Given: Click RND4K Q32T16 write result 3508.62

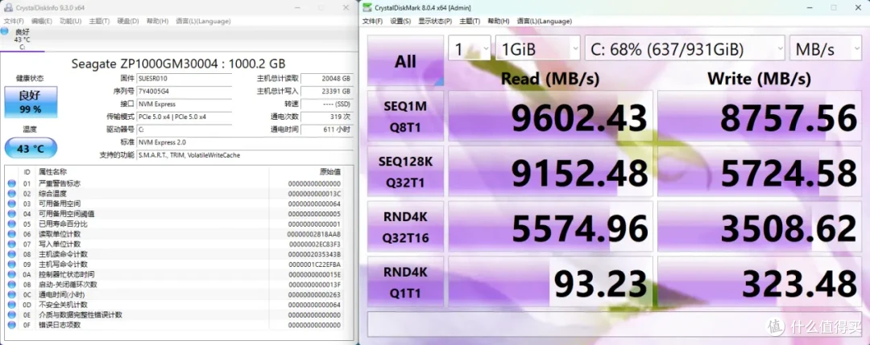Looking at the screenshot, I should click(760, 227).
